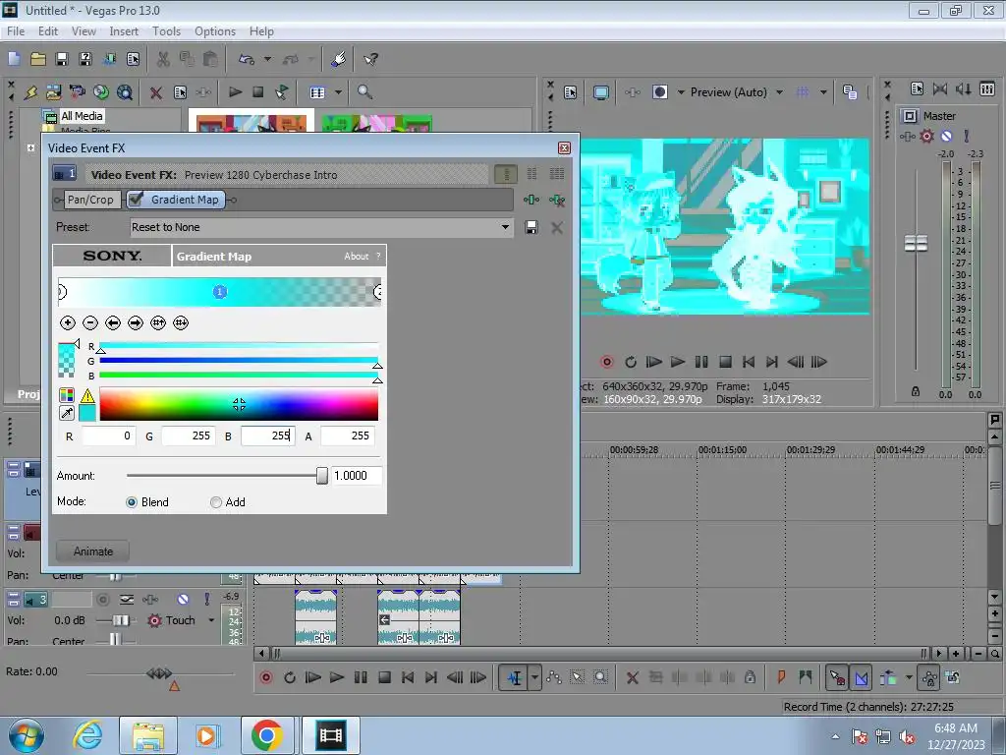Click the Add gradient point plus button

tap(68, 322)
